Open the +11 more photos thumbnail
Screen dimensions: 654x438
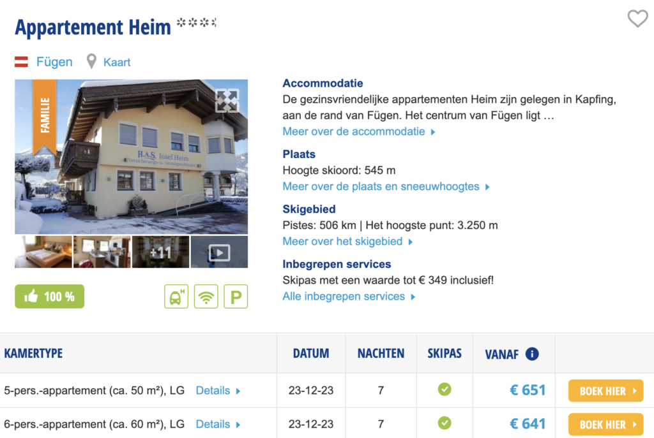[x=160, y=252]
